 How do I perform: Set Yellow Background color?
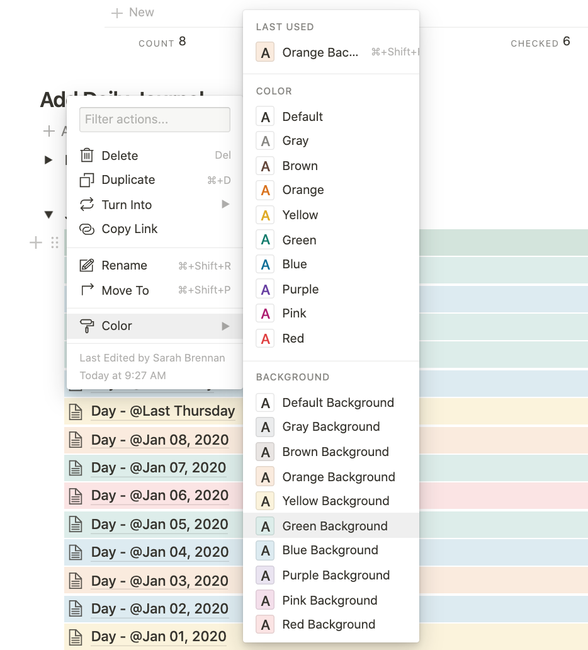(331, 501)
